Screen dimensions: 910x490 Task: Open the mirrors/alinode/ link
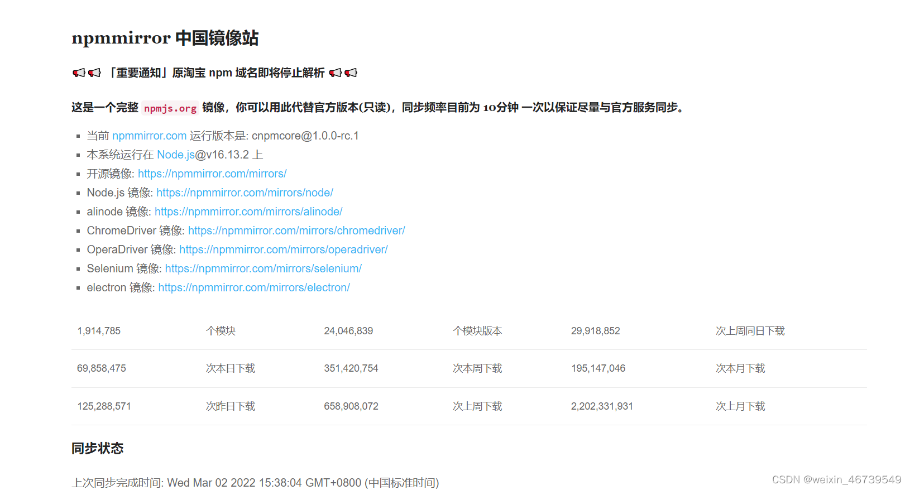248,212
